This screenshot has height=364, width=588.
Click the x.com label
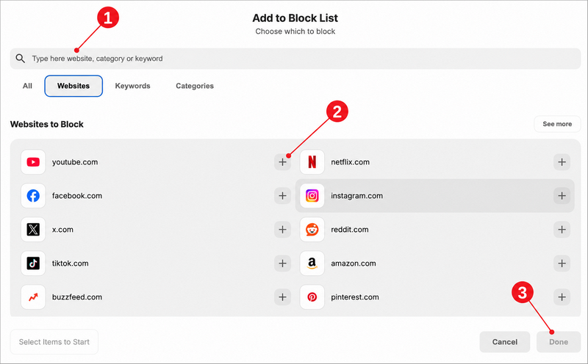62,230
